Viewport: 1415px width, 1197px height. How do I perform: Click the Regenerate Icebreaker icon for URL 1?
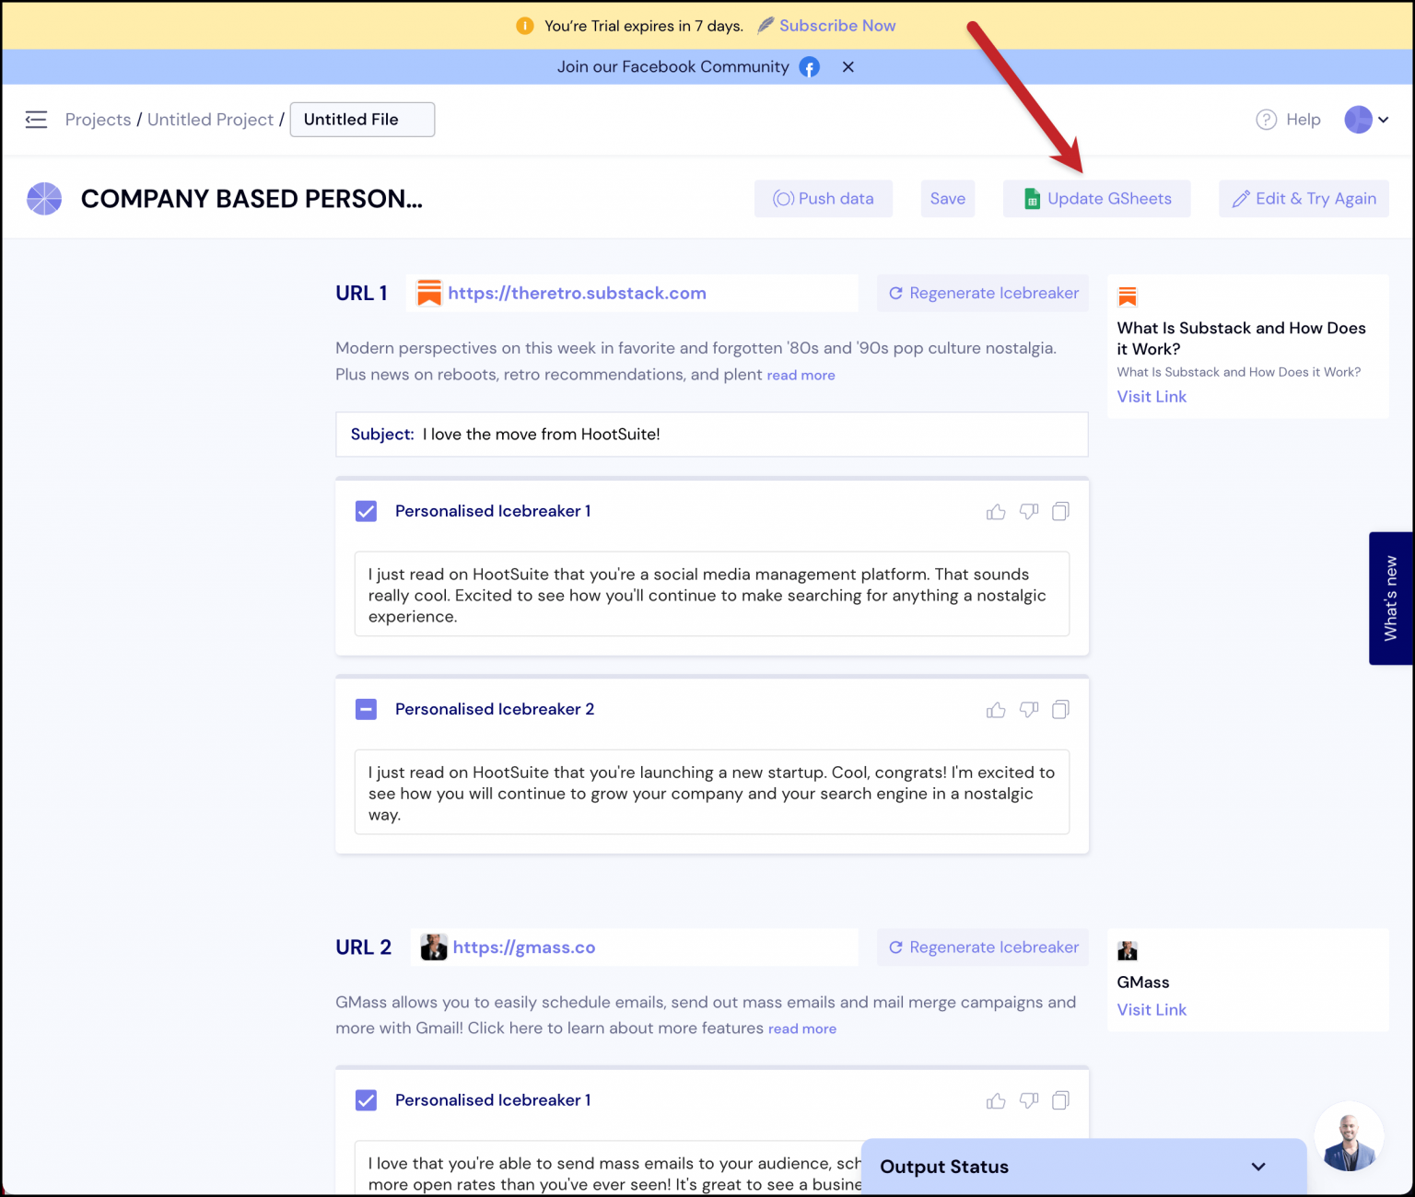tap(895, 293)
